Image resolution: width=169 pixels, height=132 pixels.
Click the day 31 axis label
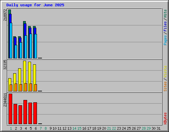158,128
